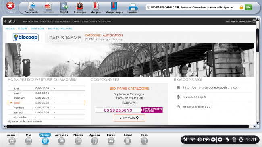Open the PARIS 14EME breadcrumb link
This screenshot has width=262, height=147.
pos(37,29)
